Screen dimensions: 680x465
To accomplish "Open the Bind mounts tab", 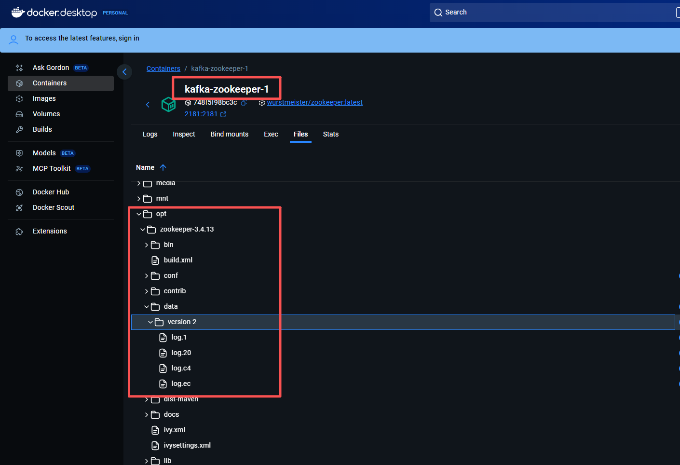I will (230, 134).
